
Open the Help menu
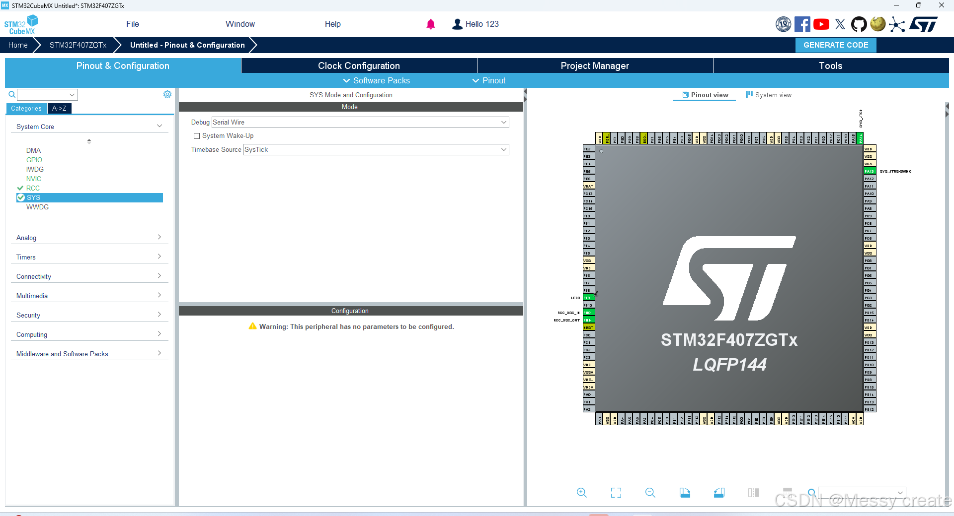pos(333,24)
